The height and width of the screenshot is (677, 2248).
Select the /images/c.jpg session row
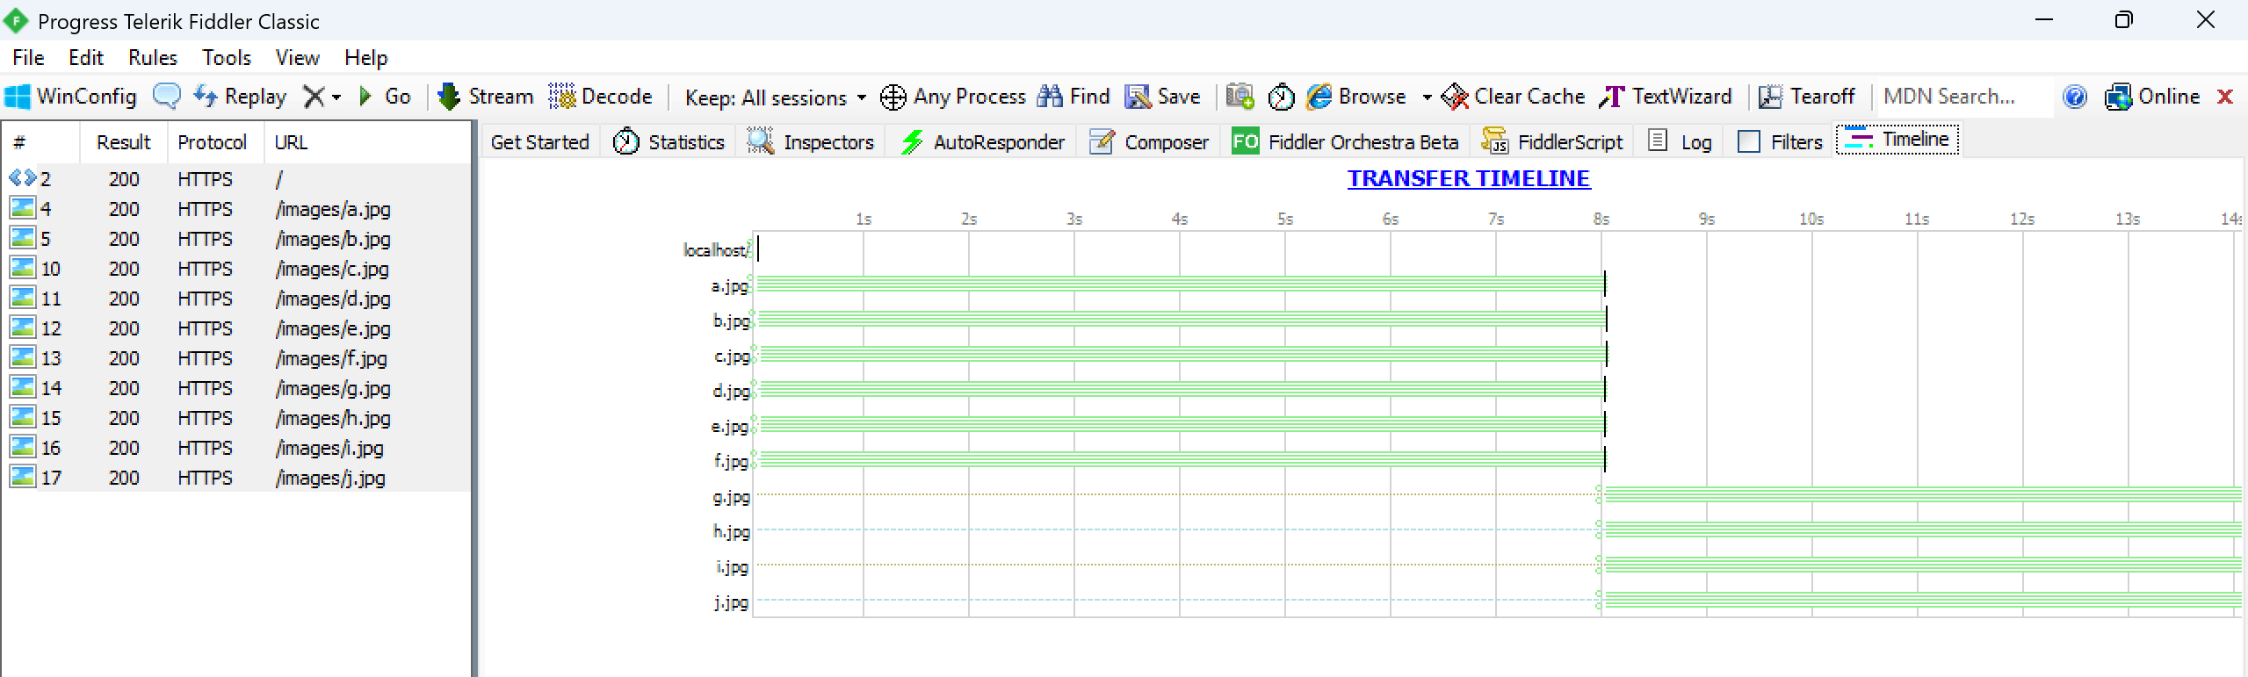click(237, 269)
